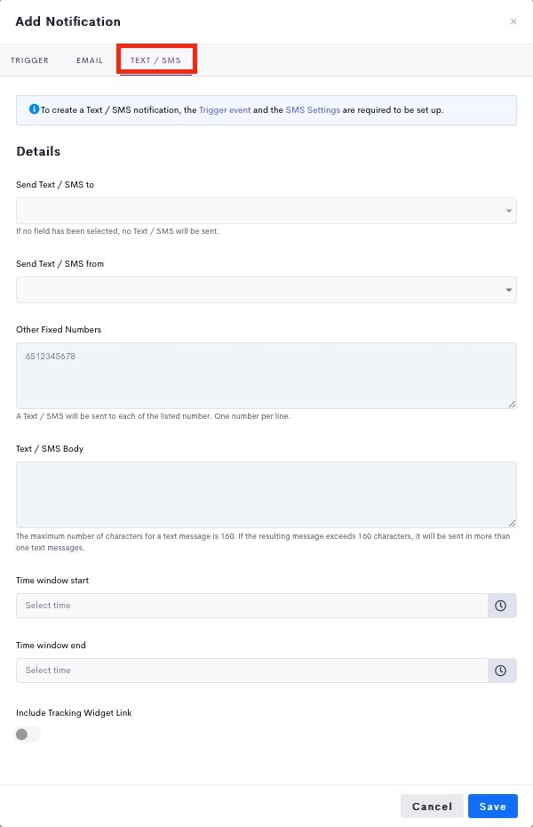Click the Text / SMS Body resize handle
The image size is (533, 827).
(x=512, y=524)
